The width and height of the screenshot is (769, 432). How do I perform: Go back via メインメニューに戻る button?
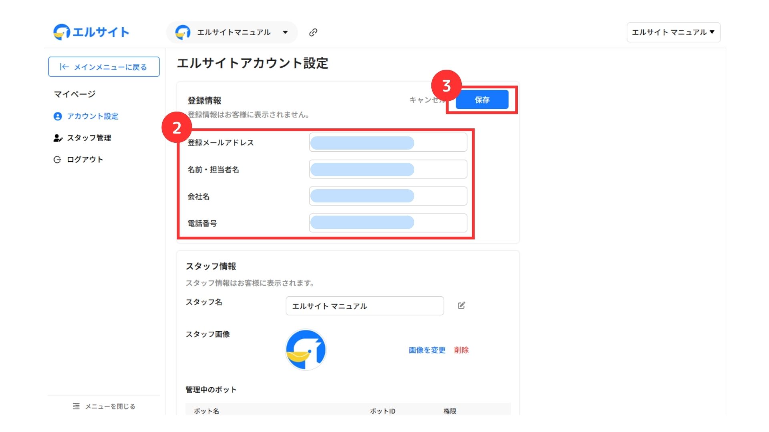[x=104, y=67]
